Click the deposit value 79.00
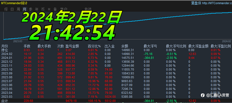232x103 pixels. [x=108, y=93]
